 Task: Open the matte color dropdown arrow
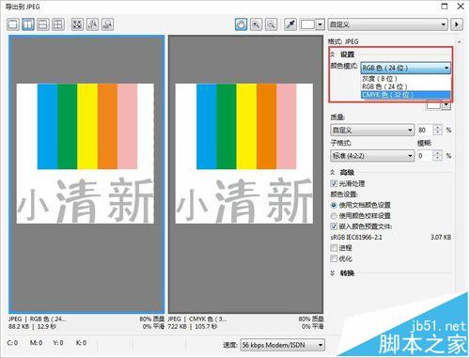pos(446,105)
